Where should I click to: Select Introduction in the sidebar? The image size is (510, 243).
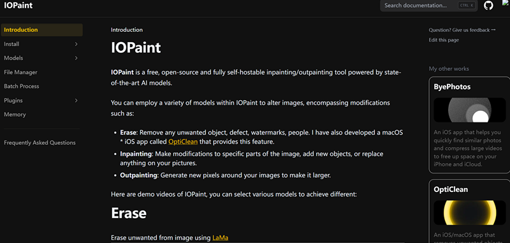tap(41, 30)
